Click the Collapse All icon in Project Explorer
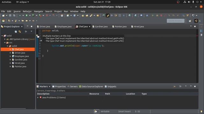 pos(16,32)
